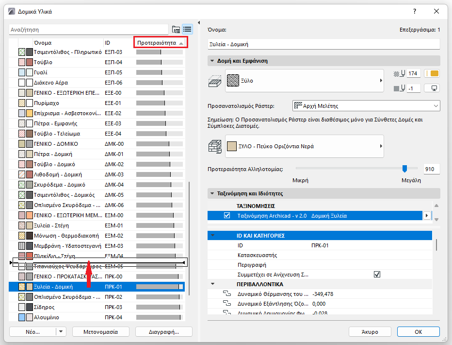
Task: Click cut fill preview icon beside Ξύλο
Action: tap(215, 81)
